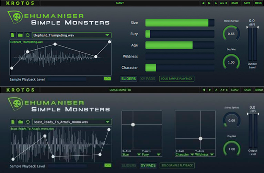Image resolution: width=264 pixels, height=173 pixels.
Task: Click Output Level fader handle in LARGE MONSTER panel
Action: coord(253,114)
